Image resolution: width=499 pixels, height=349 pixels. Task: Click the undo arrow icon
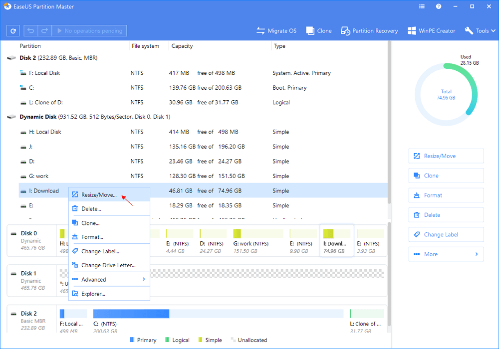click(30, 31)
